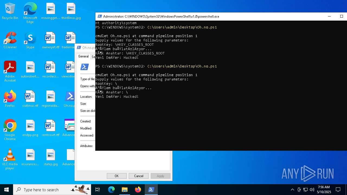Focus the Type here to search box

52,190
